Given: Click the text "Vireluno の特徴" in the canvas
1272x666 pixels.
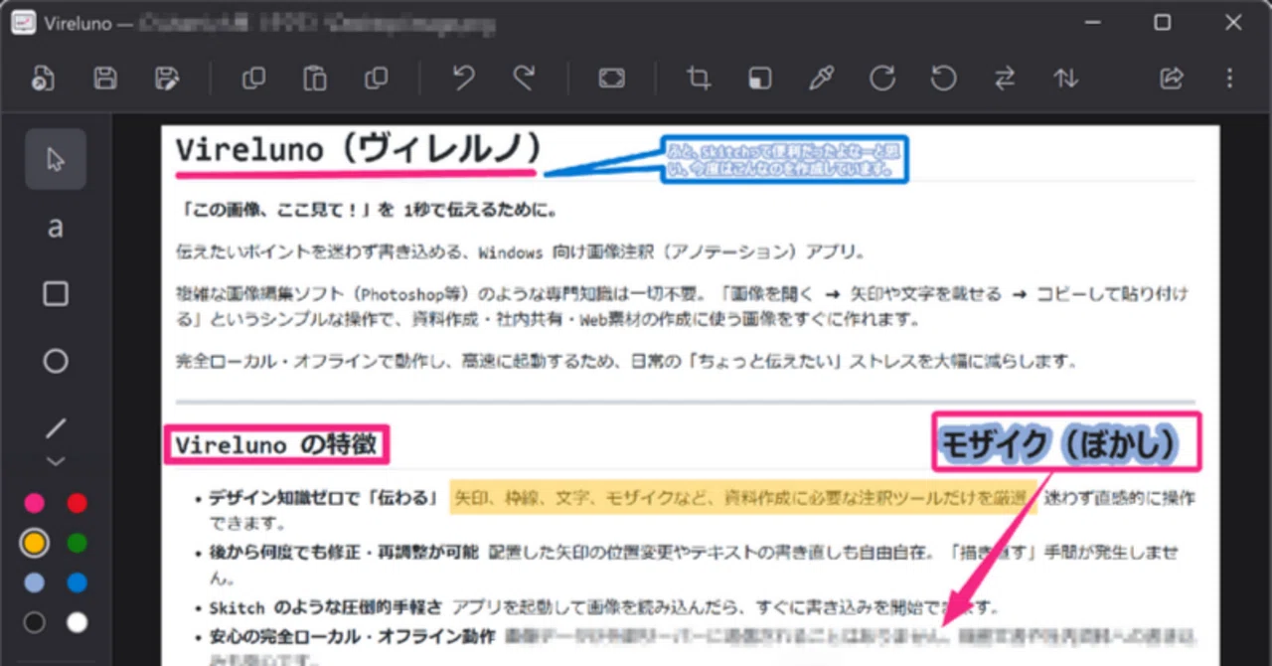Looking at the screenshot, I should [x=275, y=444].
